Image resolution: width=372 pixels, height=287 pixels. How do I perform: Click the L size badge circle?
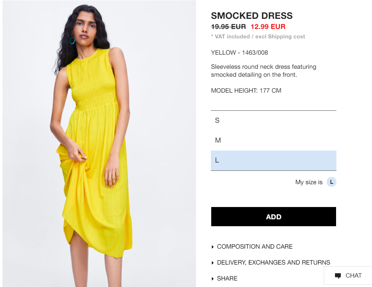tap(331, 182)
